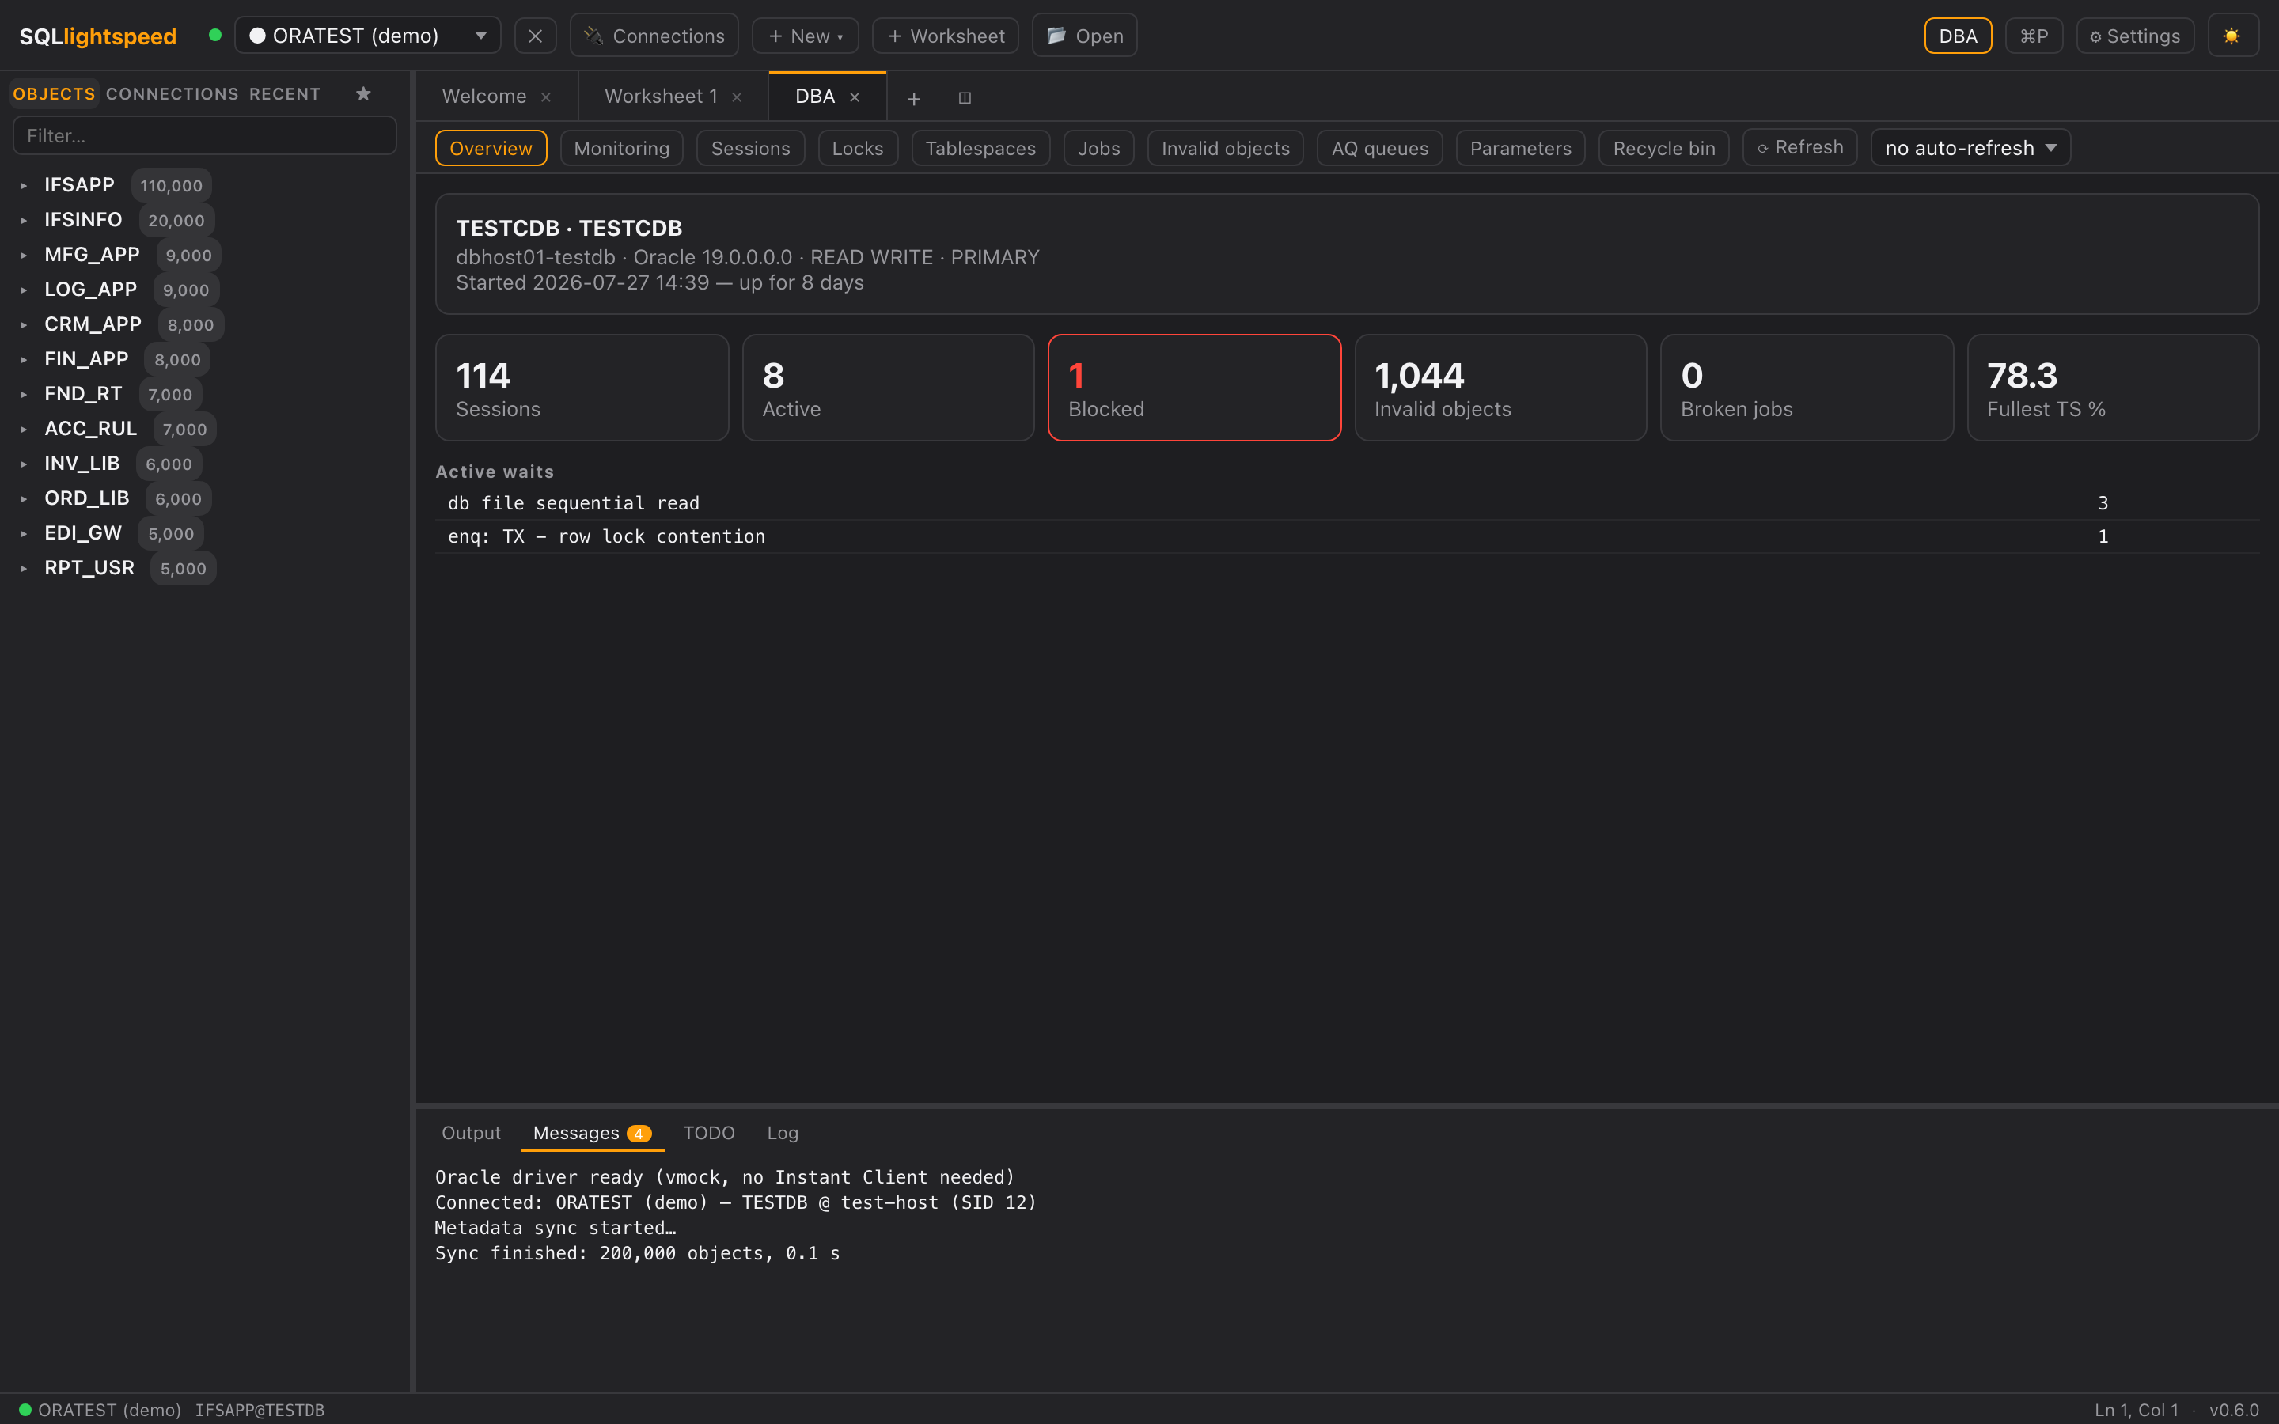
Task: Focus the sidebar Filter input
Action: (204, 135)
